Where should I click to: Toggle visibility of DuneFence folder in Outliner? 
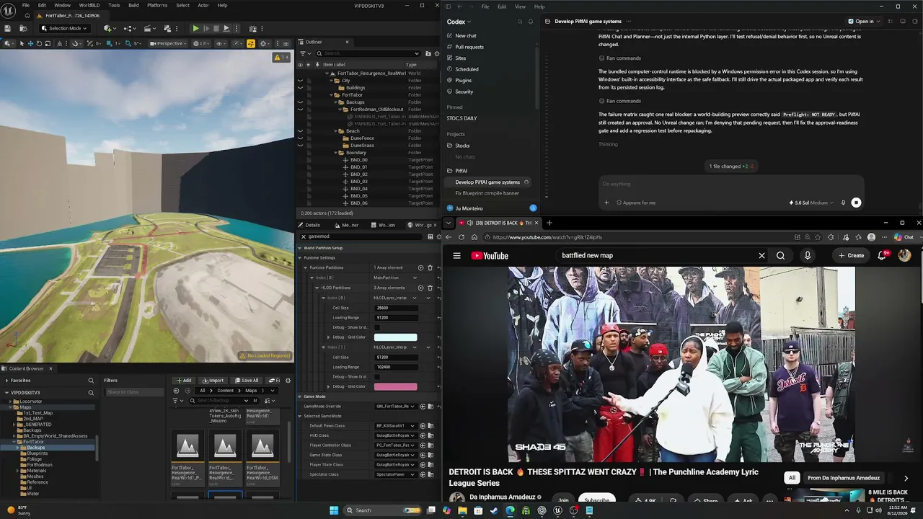click(300, 138)
